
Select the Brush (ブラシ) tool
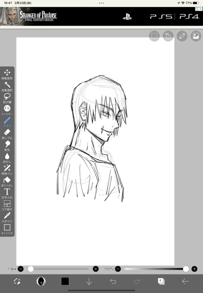click(x=7, y=122)
